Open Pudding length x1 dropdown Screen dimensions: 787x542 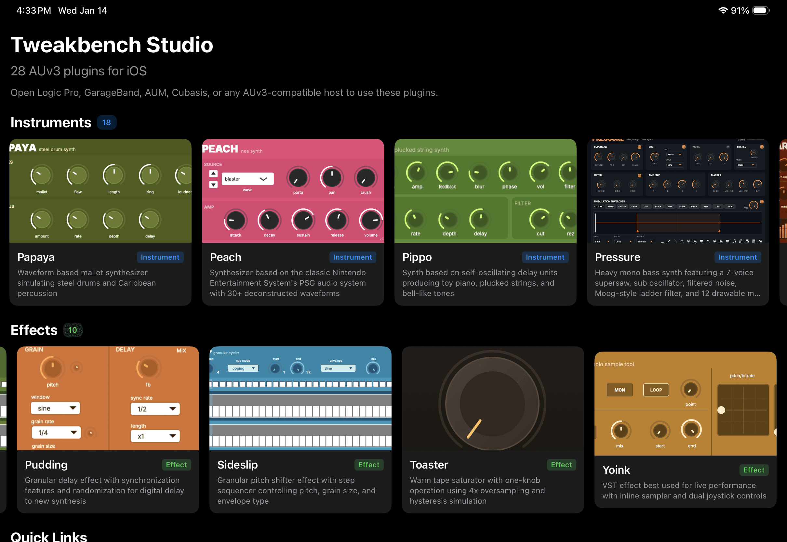(x=155, y=436)
